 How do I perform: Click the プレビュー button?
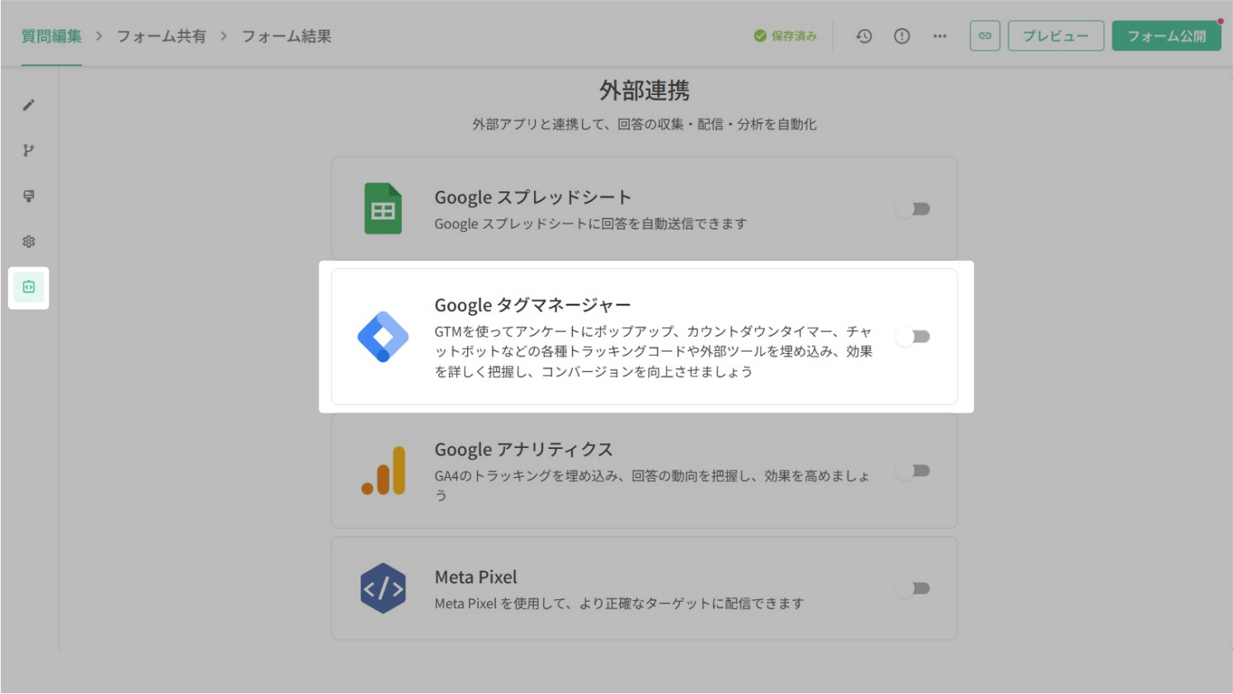pyautogui.click(x=1056, y=35)
